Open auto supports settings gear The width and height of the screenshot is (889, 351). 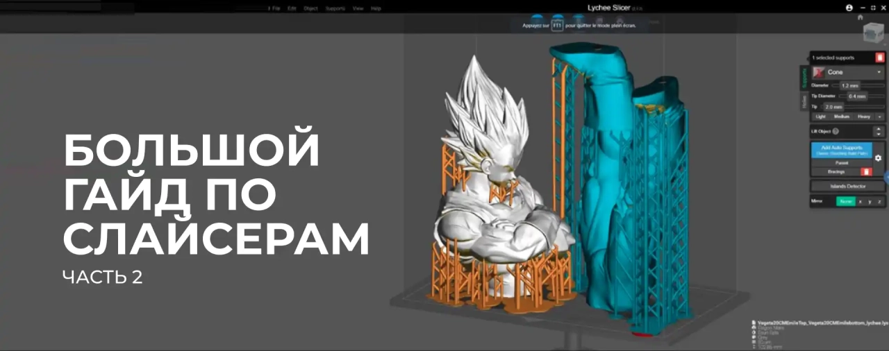click(878, 158)
